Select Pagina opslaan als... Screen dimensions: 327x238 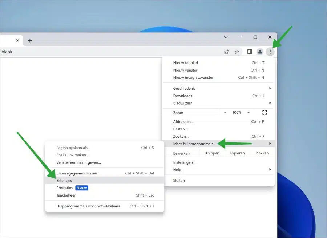tap(105, 148)
